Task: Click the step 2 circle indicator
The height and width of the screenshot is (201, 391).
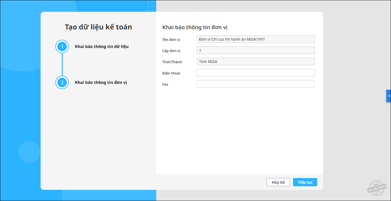Action: 62,82
